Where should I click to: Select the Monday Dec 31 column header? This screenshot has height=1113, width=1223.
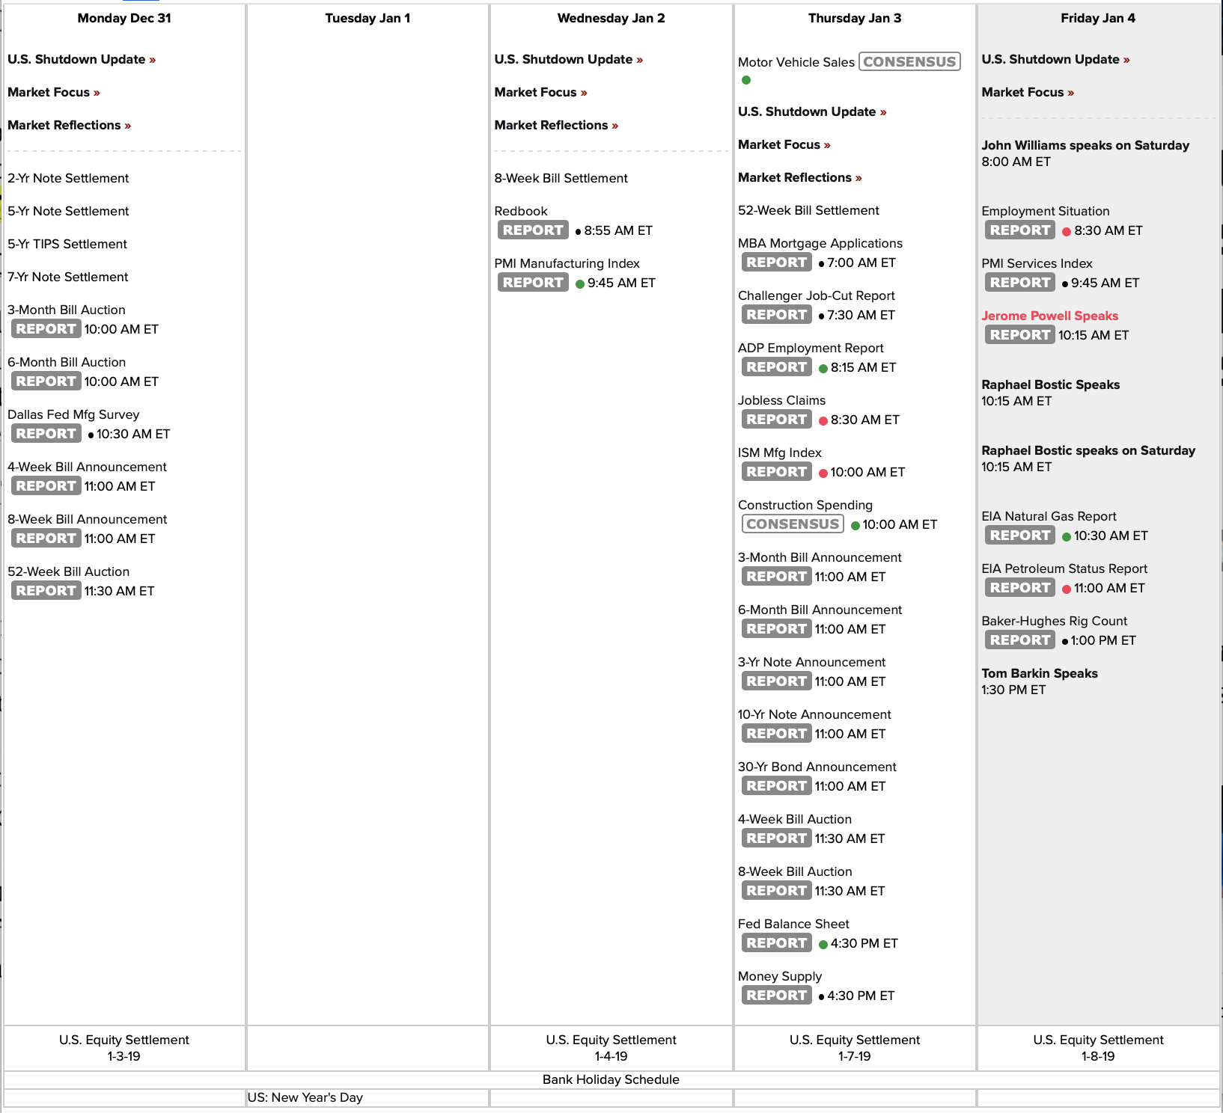pyautogui.click(x=124, y=19)
